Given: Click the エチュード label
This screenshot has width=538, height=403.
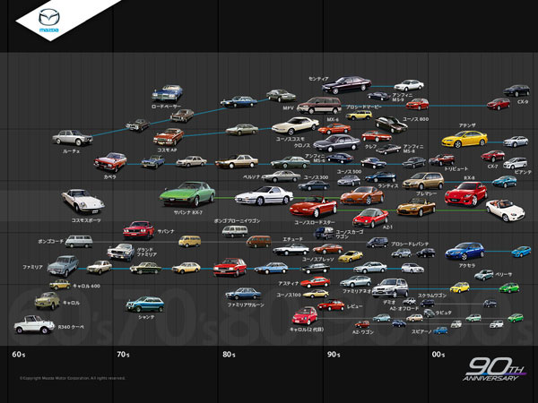Looking at the screenshot, I should click(292, 239).
